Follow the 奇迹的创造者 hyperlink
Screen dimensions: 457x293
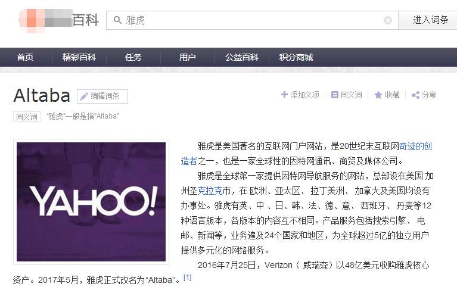(415, 146)
